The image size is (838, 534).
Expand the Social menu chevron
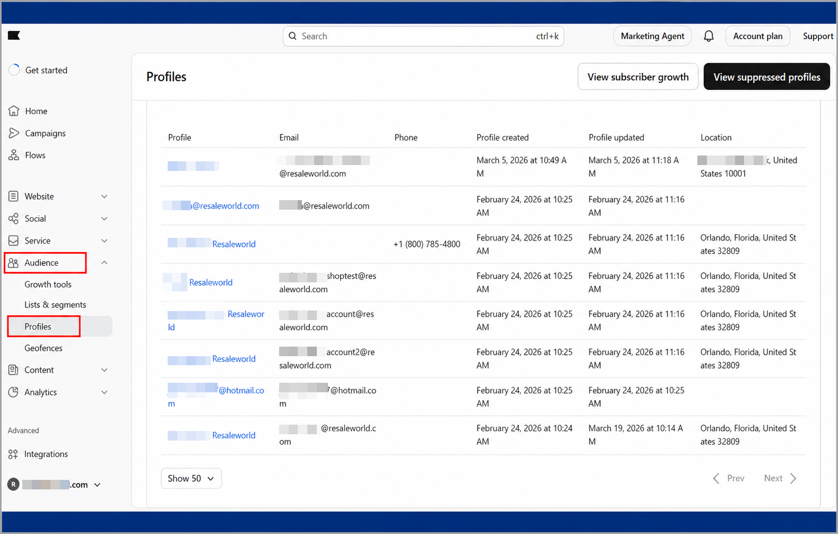tap(105, 219)
